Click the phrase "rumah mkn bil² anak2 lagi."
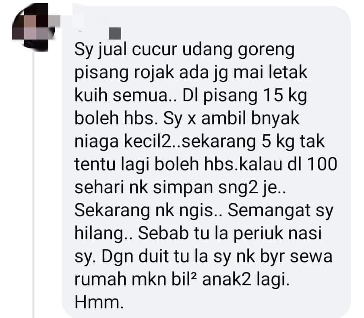Screen dimensions: 364x318 click(182, 280)
